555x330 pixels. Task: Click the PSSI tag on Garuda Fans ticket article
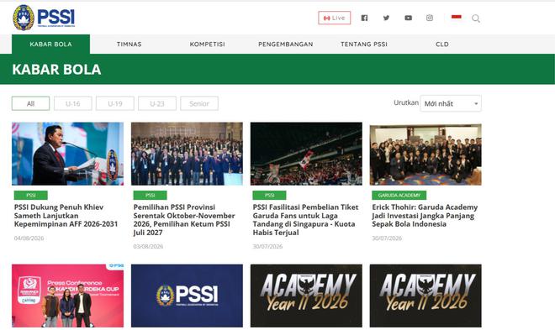click(269, 195)
